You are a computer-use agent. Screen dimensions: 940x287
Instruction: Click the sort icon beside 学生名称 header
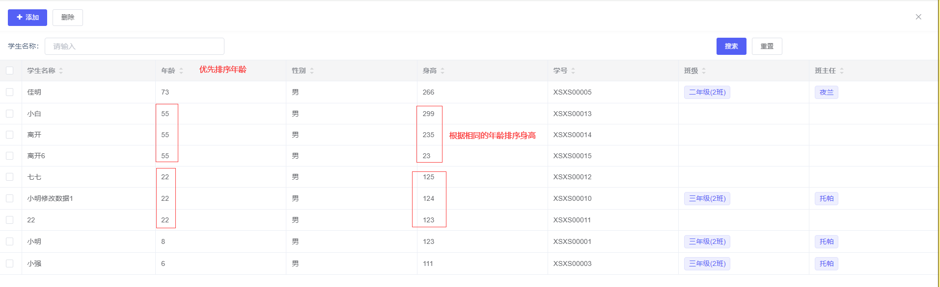[x=61, y=71]
